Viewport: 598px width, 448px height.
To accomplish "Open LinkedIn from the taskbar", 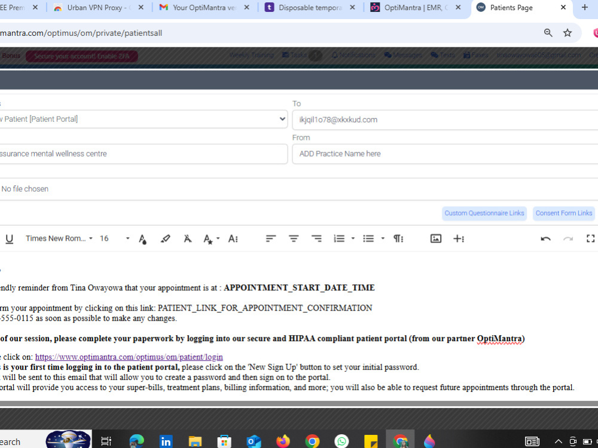I will point(166,441).
